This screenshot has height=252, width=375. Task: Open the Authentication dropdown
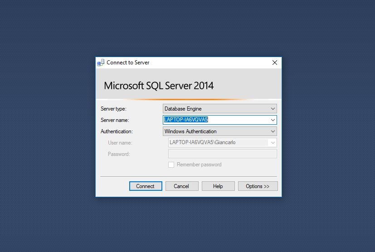tap(220, 131)
